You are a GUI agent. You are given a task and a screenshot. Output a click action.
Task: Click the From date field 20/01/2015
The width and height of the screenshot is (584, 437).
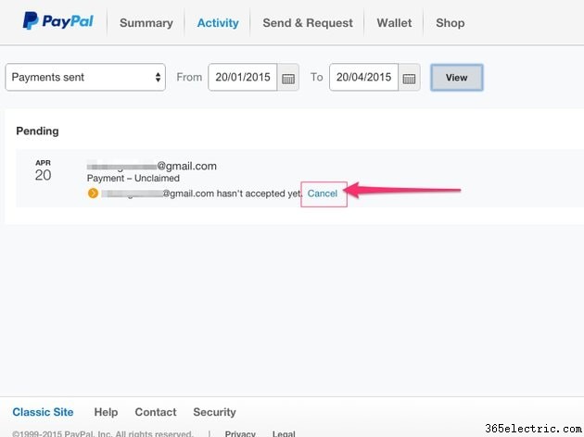(x=243, y=78)
